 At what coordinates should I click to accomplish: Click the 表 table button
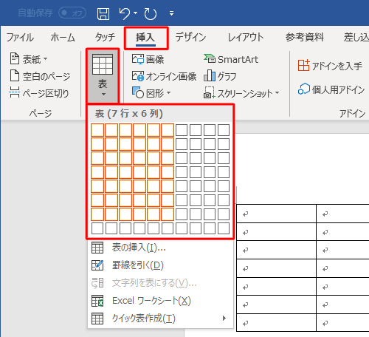103,75
